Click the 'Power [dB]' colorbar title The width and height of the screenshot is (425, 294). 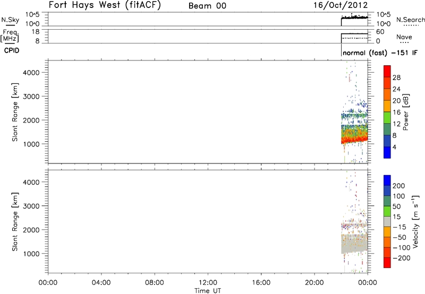click(406, 112)
